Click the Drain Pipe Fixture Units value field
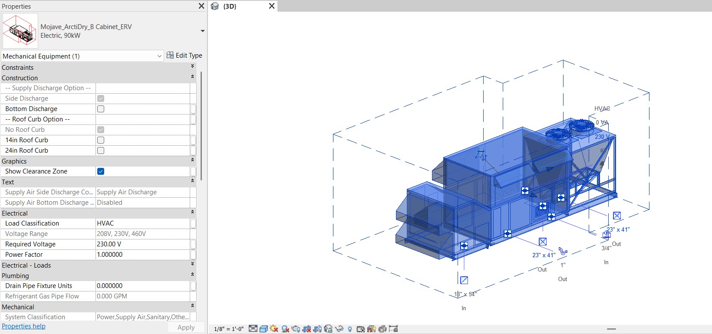This screenshot has width=712, height=334. tap(143, 286)
